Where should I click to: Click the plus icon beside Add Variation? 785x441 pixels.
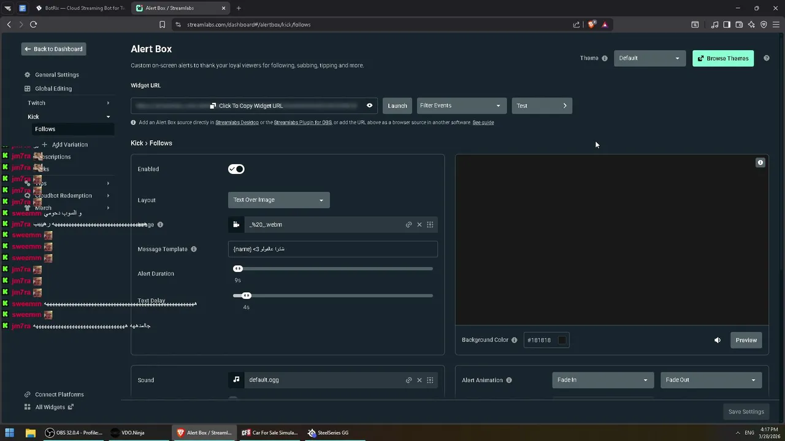click(44, 145)
